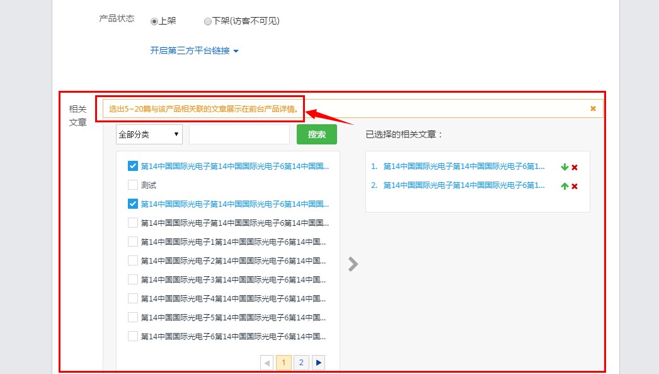Select the 上架 product status option

point(153,21)
